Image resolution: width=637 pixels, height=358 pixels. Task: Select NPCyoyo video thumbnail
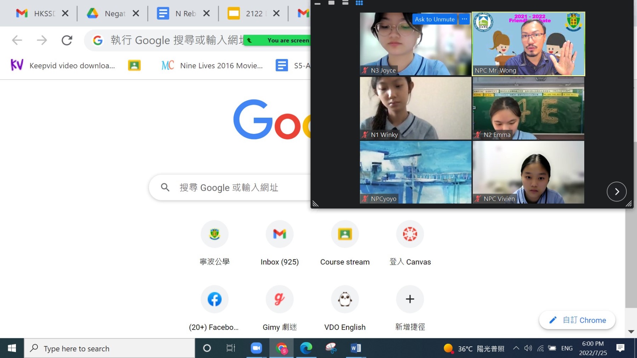pos(415,172)
